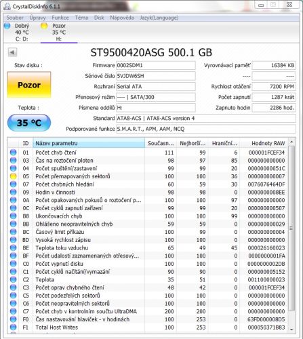The image size is (303, 339).
Task: Click the SMART list scrollbar thumb
Action: click(x=291, y=228)
